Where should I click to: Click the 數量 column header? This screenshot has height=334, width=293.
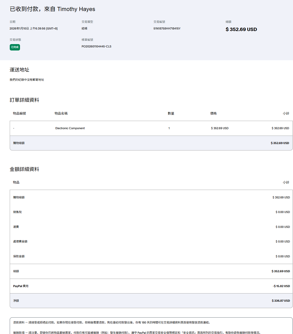click(x=171, y=113)
